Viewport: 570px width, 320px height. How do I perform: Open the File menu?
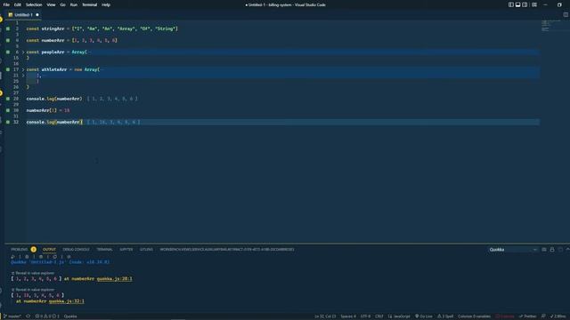tap(6, 4)
